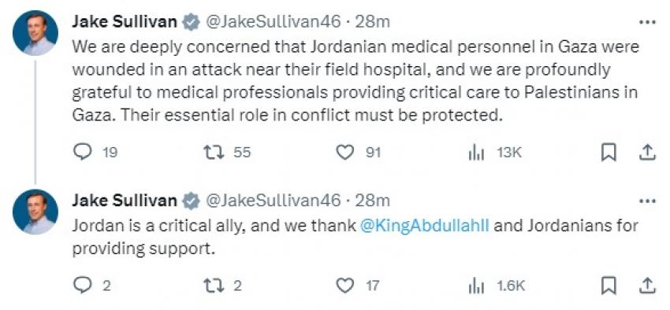Viewport: 670px width, 310px height.
Task: Open the more options menu on first tweet
Action: coord(647,22)
